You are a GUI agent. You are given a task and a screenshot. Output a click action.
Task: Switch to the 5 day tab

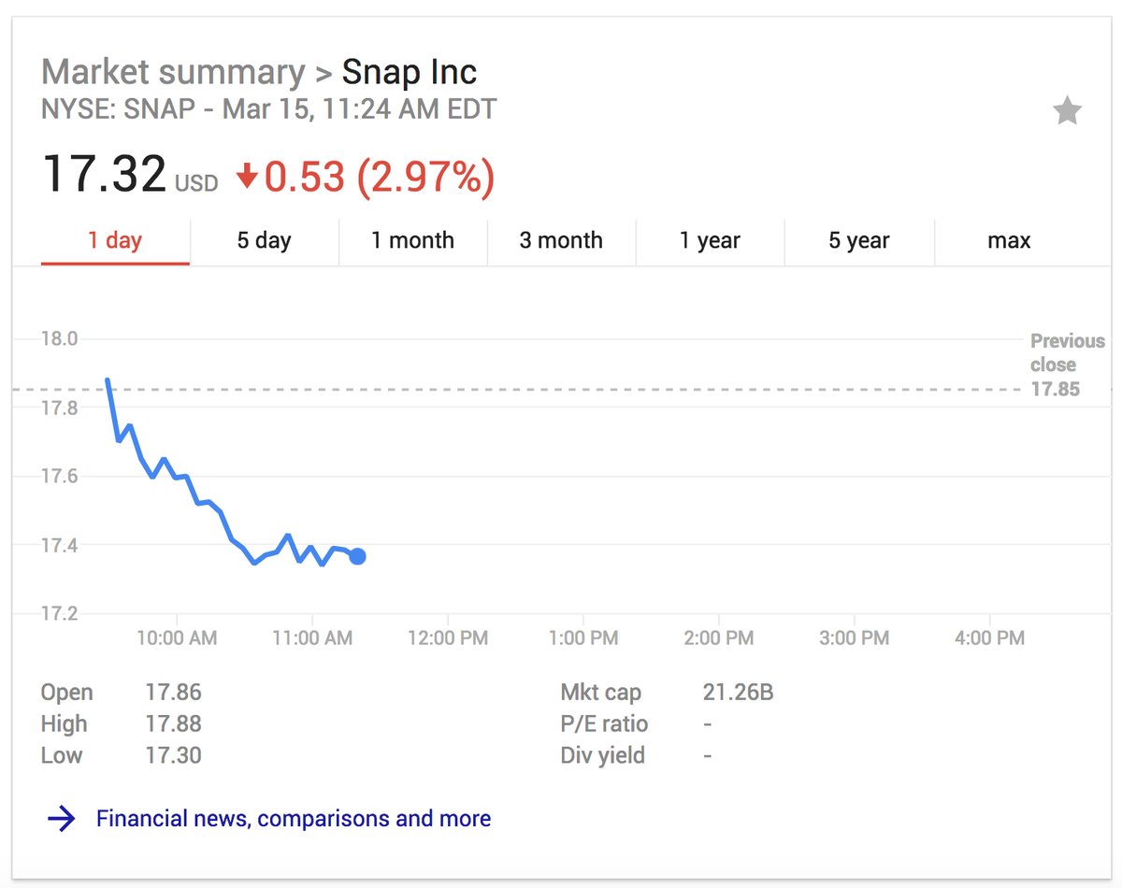pos(264,240)
